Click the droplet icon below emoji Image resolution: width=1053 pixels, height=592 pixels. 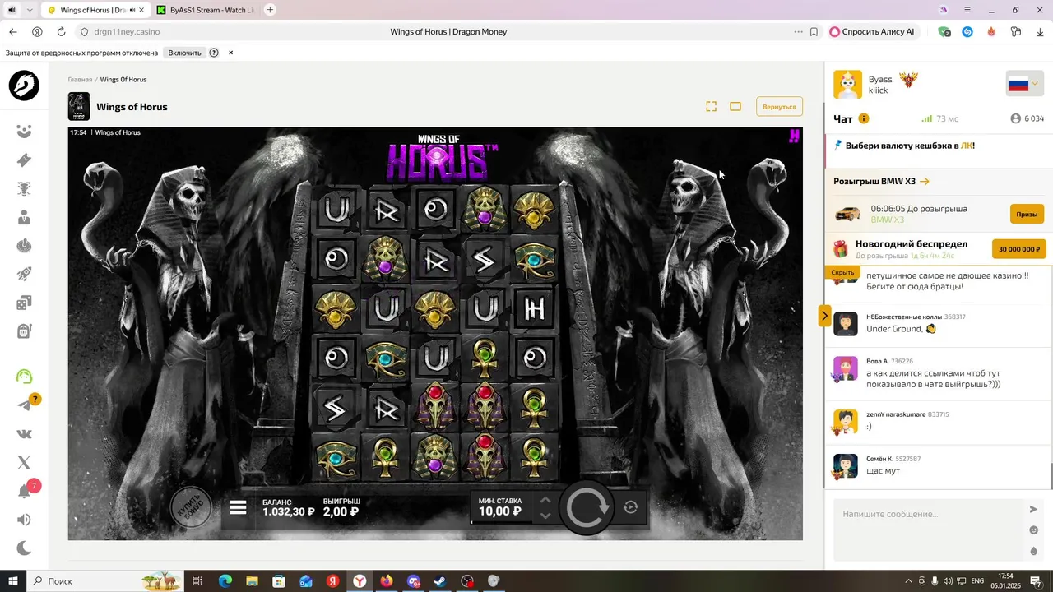tap(1034, 552)
